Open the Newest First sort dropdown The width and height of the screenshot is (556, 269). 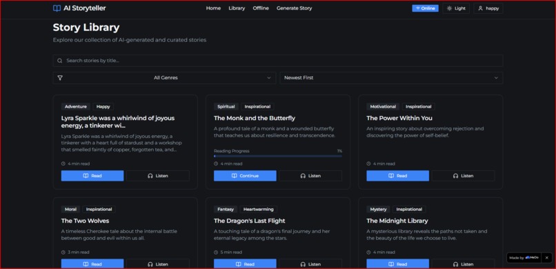(391, 78)
